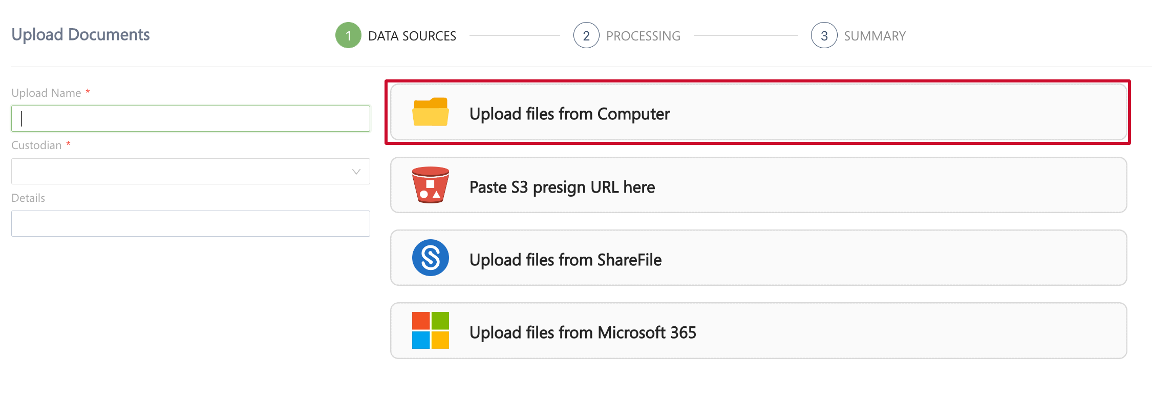This screenshot has width=1152, height=419.
Task: Click the Upload Documents page heading
Action: click(x=80, y=34)
